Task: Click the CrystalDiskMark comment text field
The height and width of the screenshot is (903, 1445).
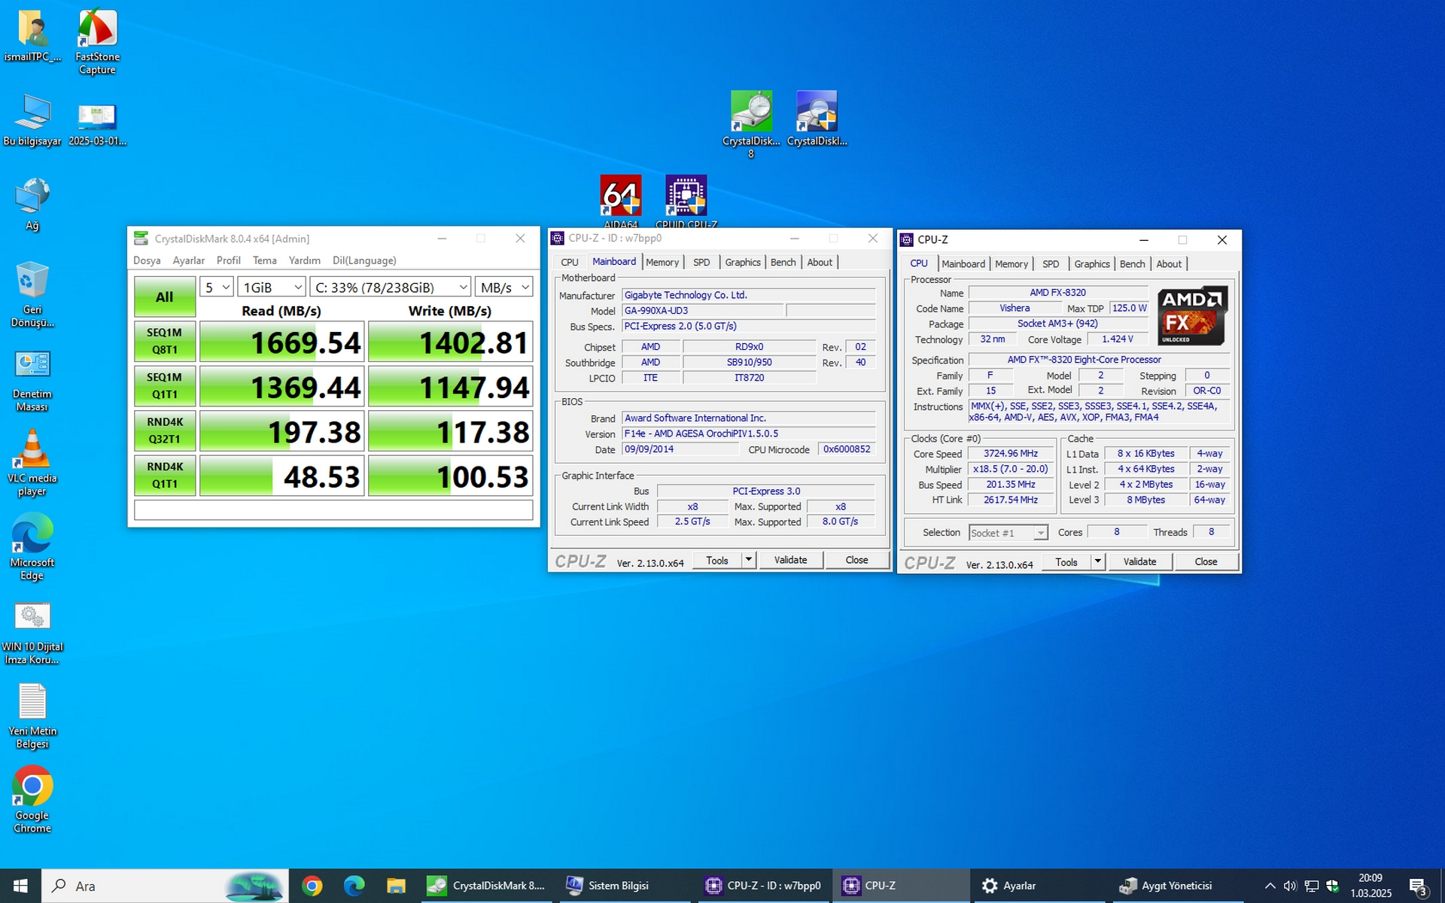Action: pyautogui.click(x=333, y=510)
